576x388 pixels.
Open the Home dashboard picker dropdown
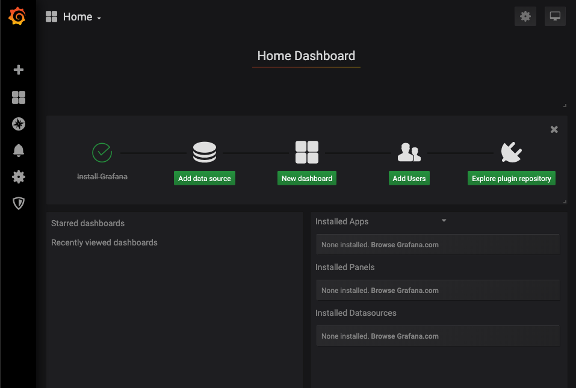82,17
